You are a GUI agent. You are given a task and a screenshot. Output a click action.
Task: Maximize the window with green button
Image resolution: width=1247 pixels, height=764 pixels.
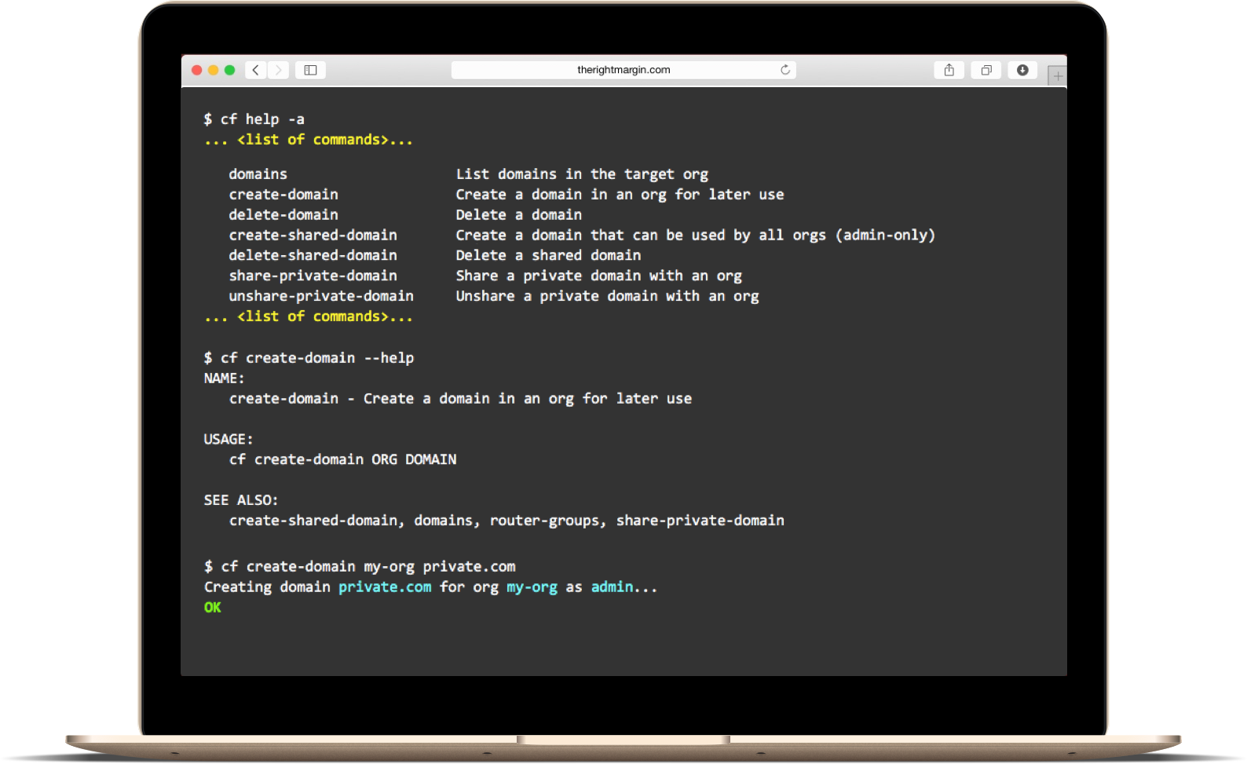(x=230, y=70)
